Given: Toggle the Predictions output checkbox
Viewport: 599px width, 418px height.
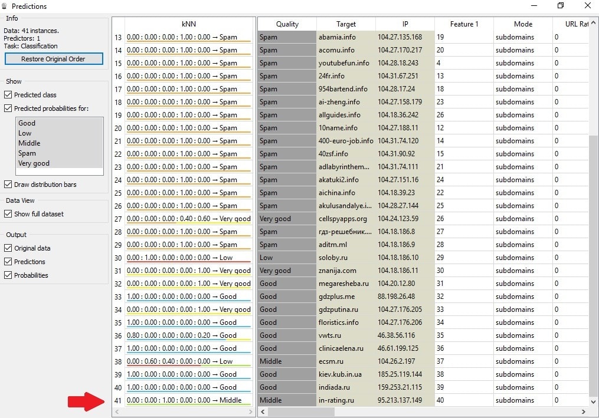Looking at the screenshot, I should 8,262.
